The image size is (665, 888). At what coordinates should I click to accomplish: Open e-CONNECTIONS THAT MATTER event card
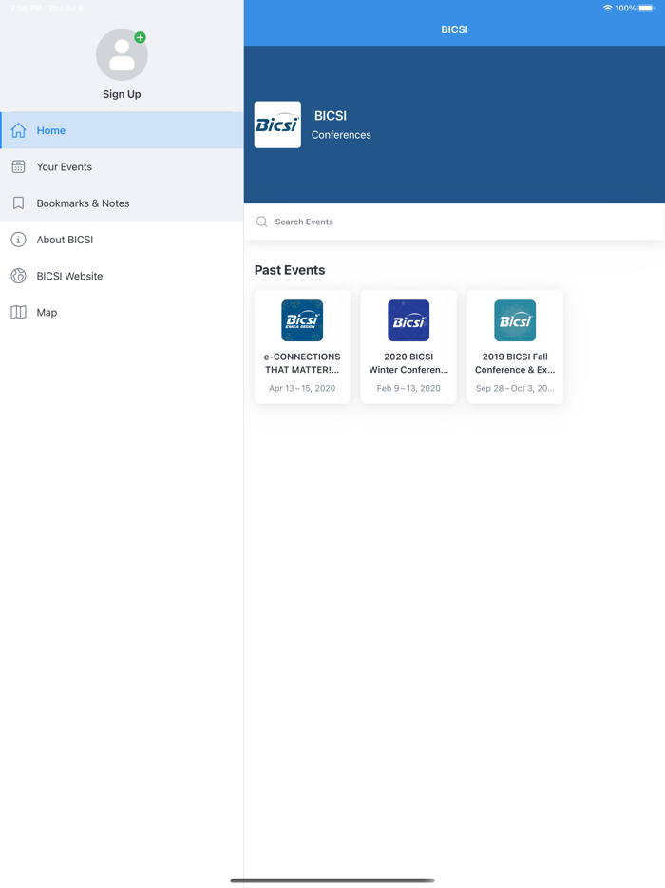coord(302,346)
